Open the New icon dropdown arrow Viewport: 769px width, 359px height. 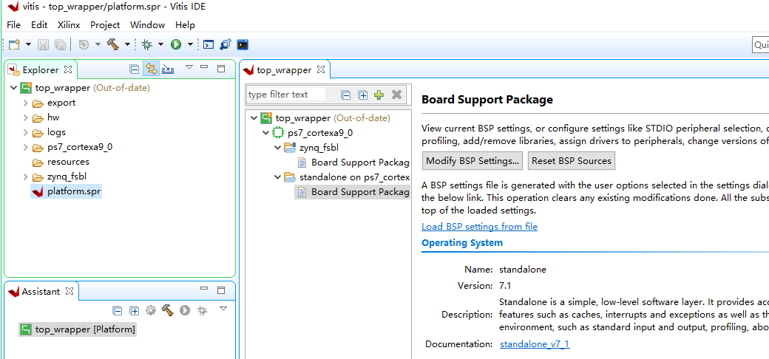coord(28,44)
